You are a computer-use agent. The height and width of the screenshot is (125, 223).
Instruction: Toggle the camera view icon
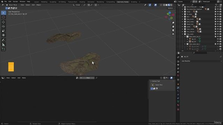click(x=173, y=30)
